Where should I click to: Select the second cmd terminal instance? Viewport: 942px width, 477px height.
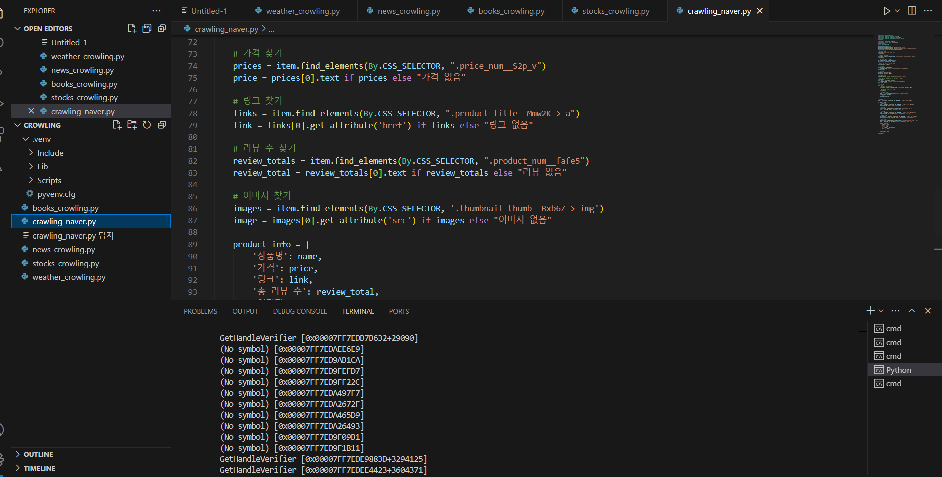point(904,343)
